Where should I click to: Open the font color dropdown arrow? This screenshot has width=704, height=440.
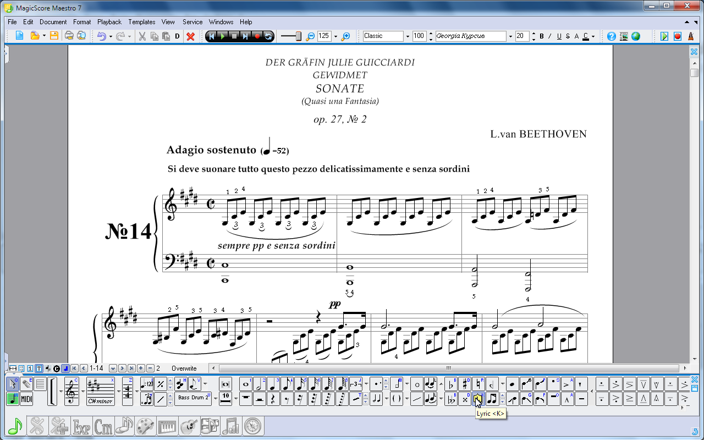click(595, 36)
